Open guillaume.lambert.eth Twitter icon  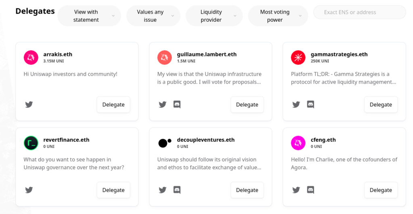tap(163, 105)
